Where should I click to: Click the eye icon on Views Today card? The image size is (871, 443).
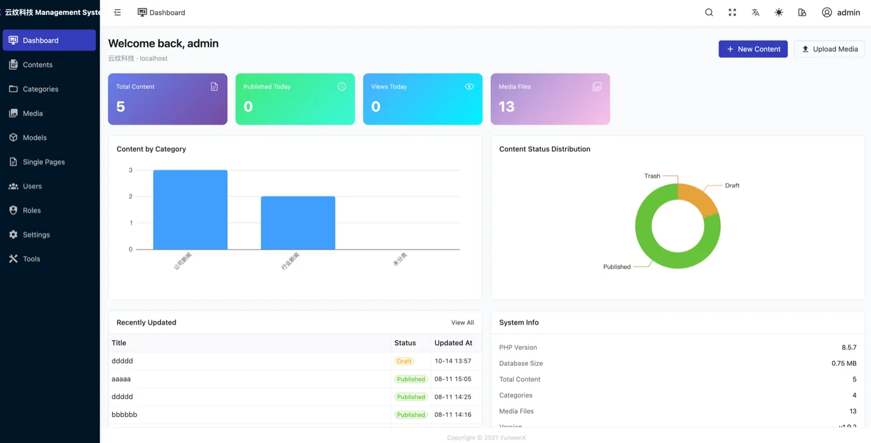(470, 86)
